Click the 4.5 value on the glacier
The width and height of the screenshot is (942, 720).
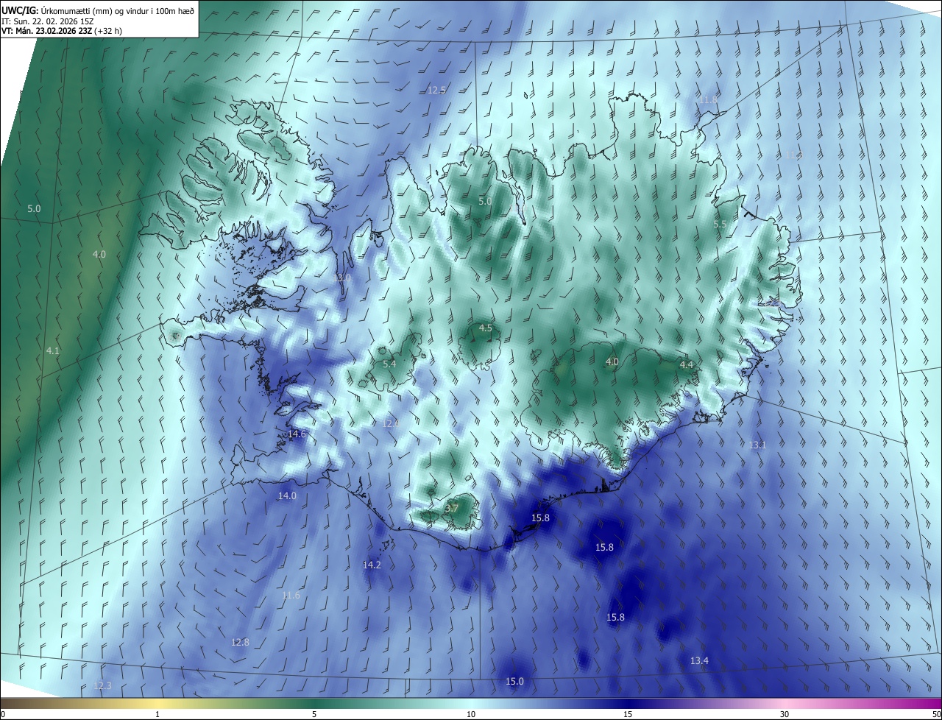(x=486, y=328)
